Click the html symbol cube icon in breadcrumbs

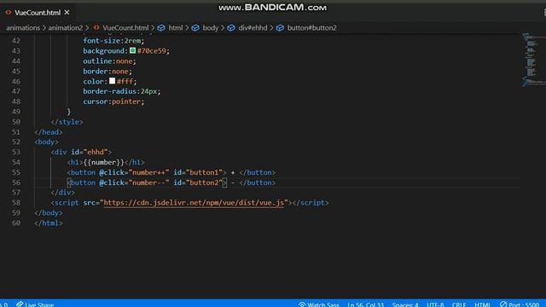point(161,28)
